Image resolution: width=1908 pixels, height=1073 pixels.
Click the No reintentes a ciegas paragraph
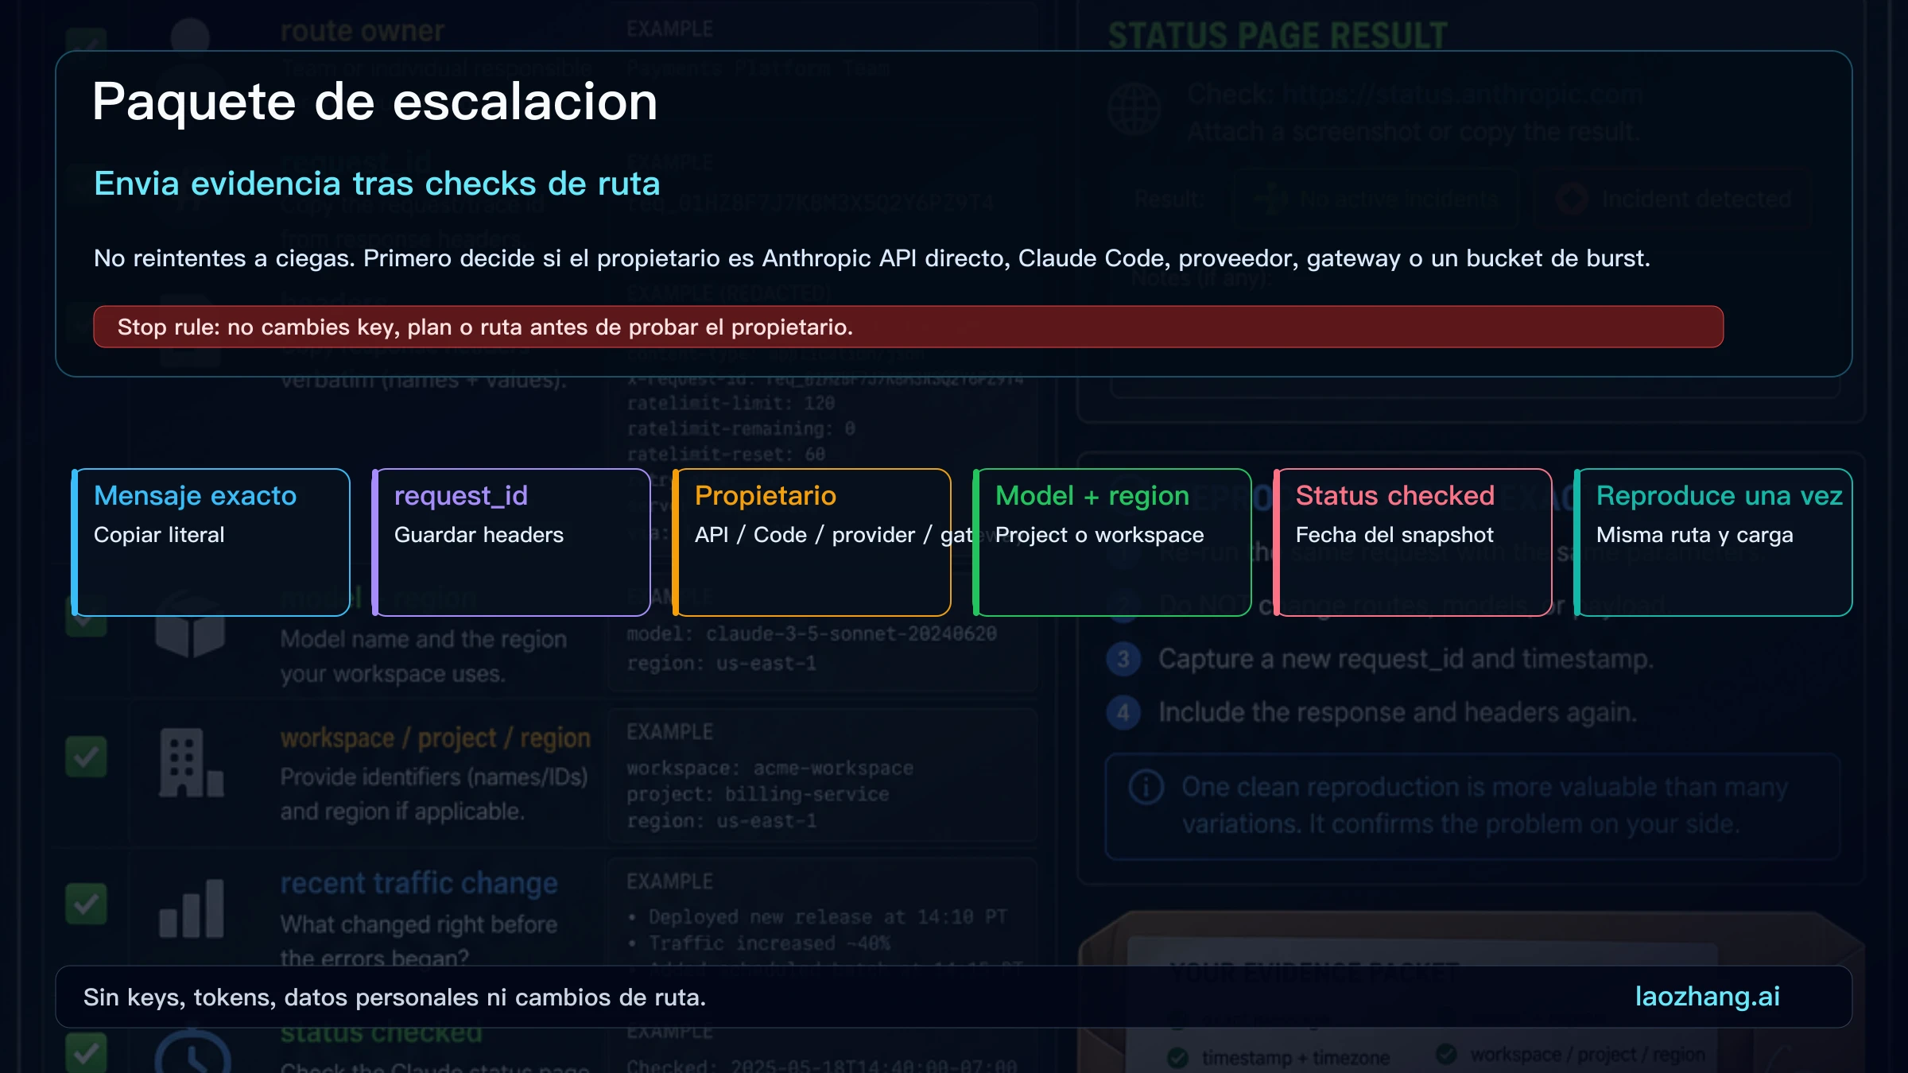click(872, 258)
